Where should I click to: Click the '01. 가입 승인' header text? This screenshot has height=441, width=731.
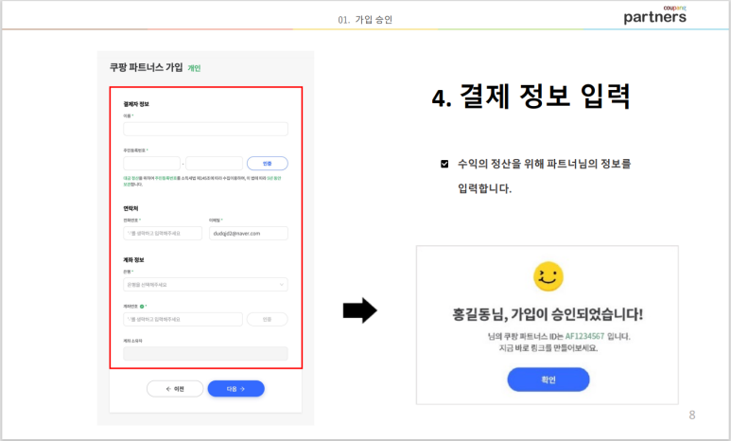click(x=365, y=20)
